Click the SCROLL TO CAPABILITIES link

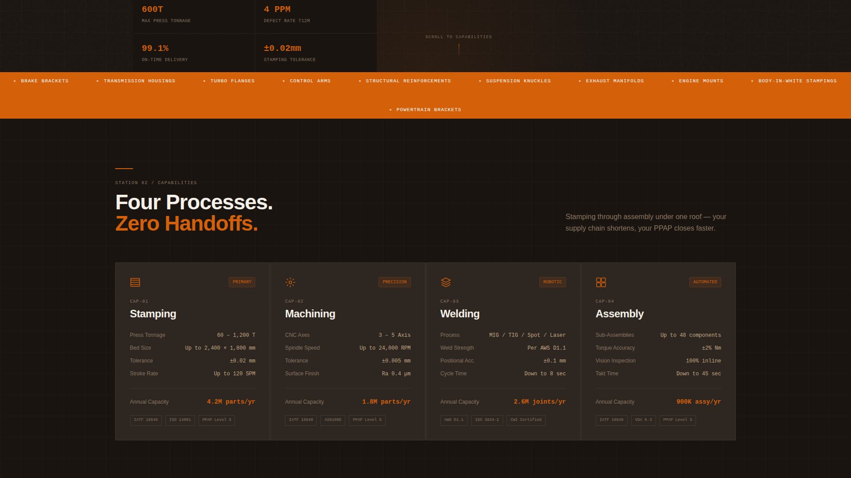click(x=459, y=37)
